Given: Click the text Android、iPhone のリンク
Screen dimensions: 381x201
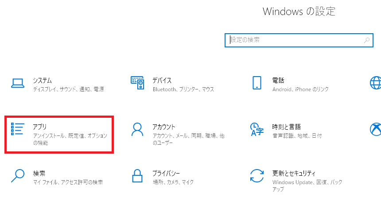Looking at the screenshot, I should [300, 89].
